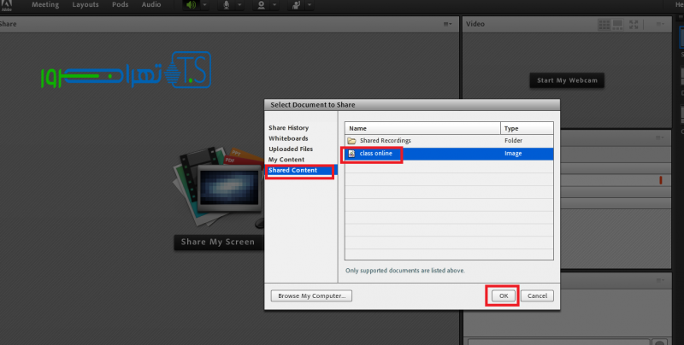Viewport: 684px width, 345px height.
Task: Expand the microphone options dropdown arrow
Action: (x=239, y=5)
